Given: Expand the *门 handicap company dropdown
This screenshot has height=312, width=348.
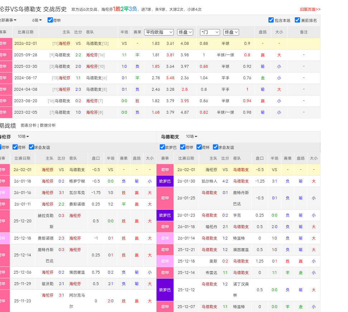Looking at the screenshot, I should pos(210,32).
